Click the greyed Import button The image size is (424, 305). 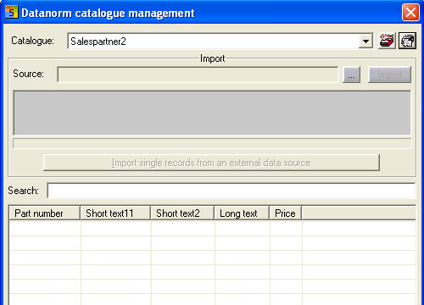[x=389, y=75]
